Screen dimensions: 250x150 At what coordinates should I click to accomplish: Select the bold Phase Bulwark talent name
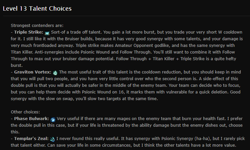pyautogui.click(x=31, y=119)
